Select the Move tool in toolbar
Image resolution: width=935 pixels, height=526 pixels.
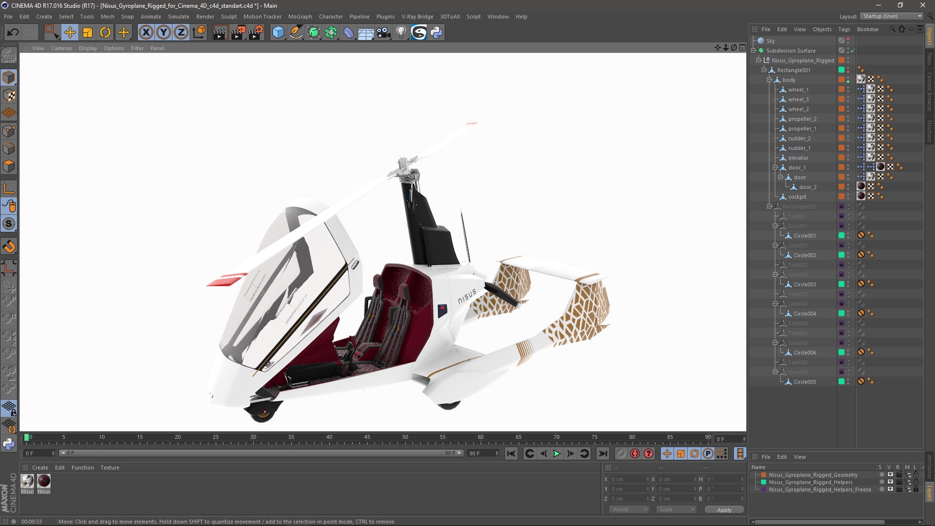(69, 32)
